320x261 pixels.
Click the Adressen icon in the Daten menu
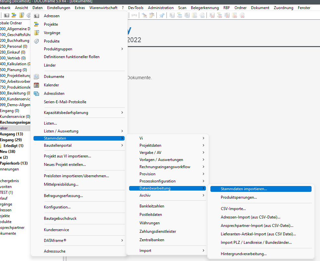pyautogui.click(x=36, y=16)
